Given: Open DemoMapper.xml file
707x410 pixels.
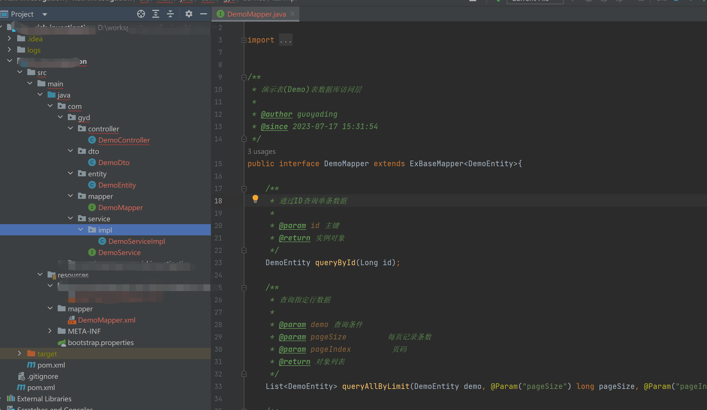Looking at the screenshot, I should coord(106,320).
